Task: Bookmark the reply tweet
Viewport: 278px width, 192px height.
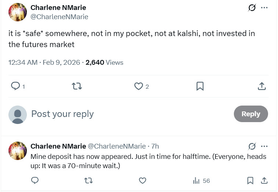Action: [250, 181]
